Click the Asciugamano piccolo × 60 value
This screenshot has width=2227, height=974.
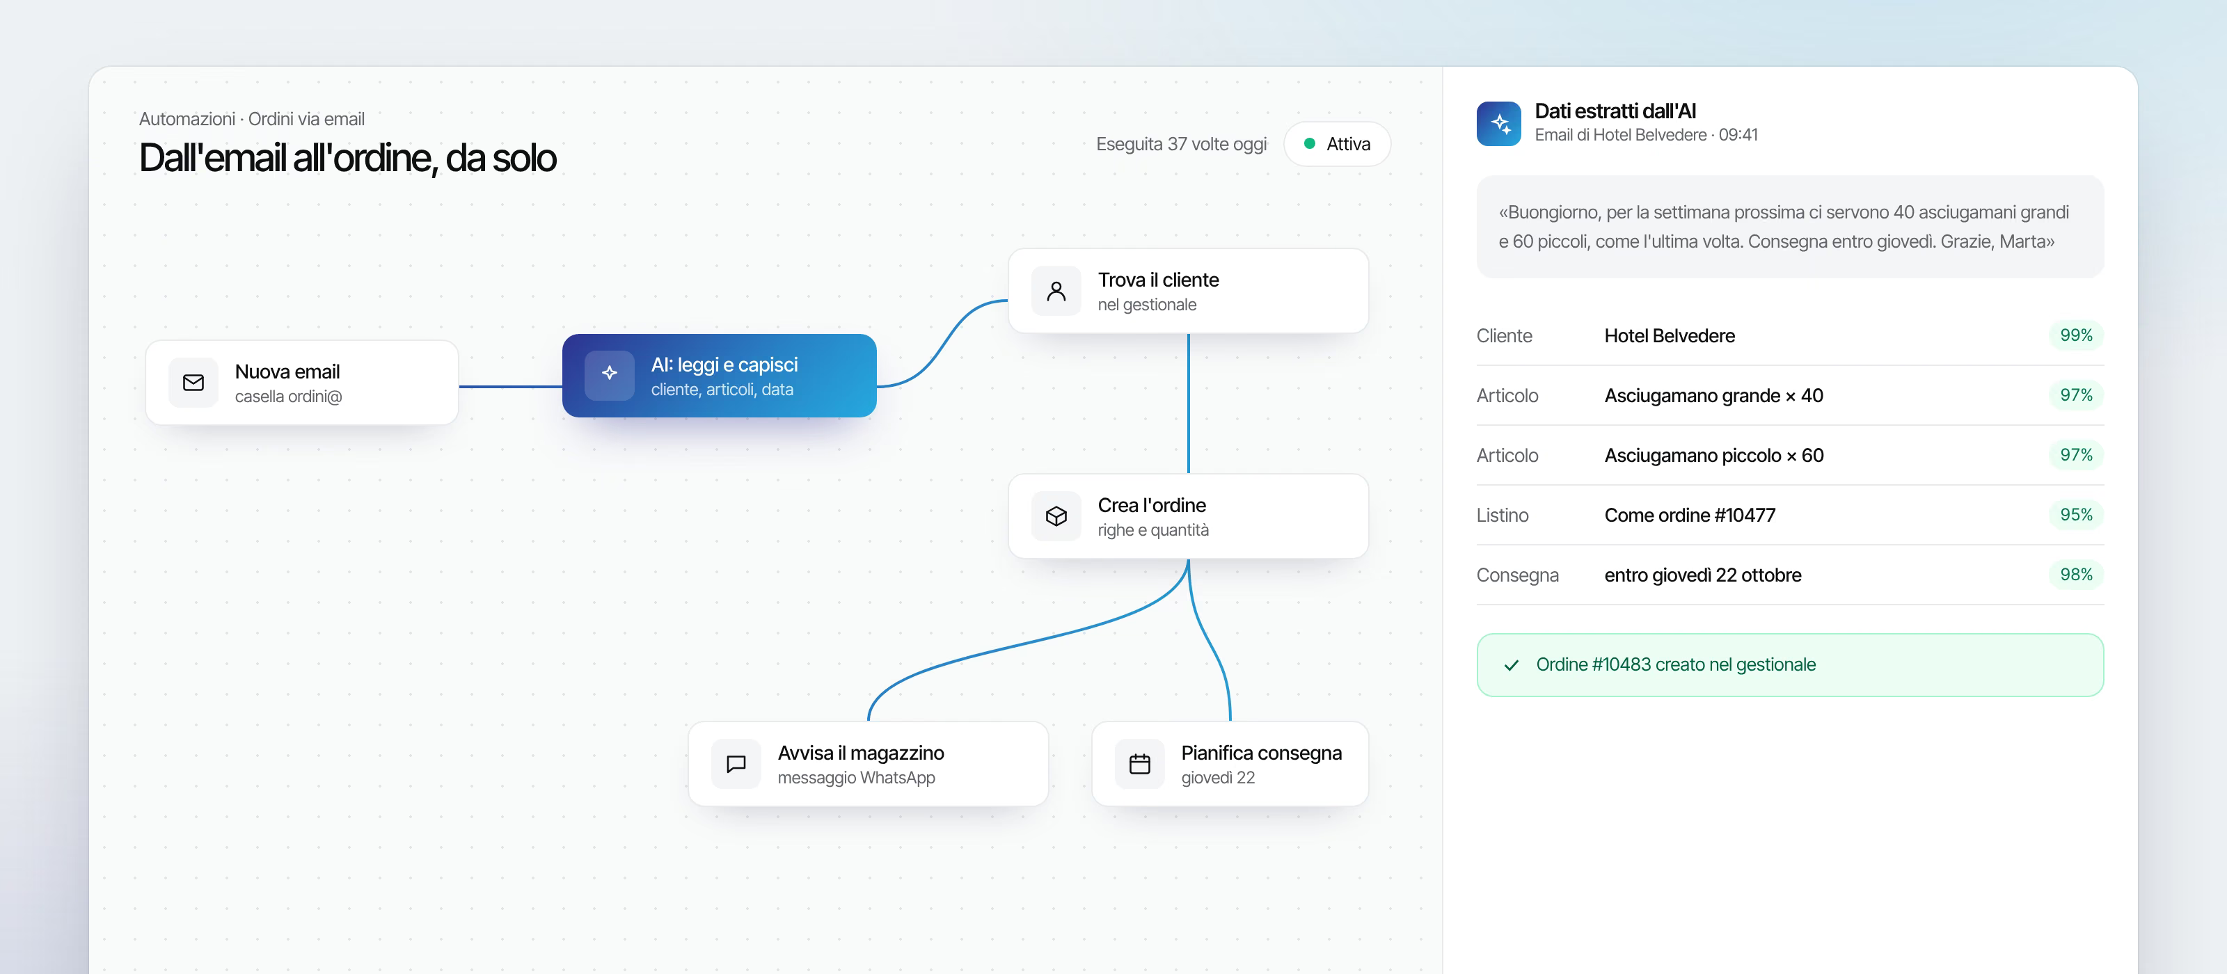(1713, 456)
